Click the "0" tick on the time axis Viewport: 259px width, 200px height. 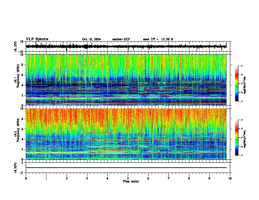click(x=26, y=178)
